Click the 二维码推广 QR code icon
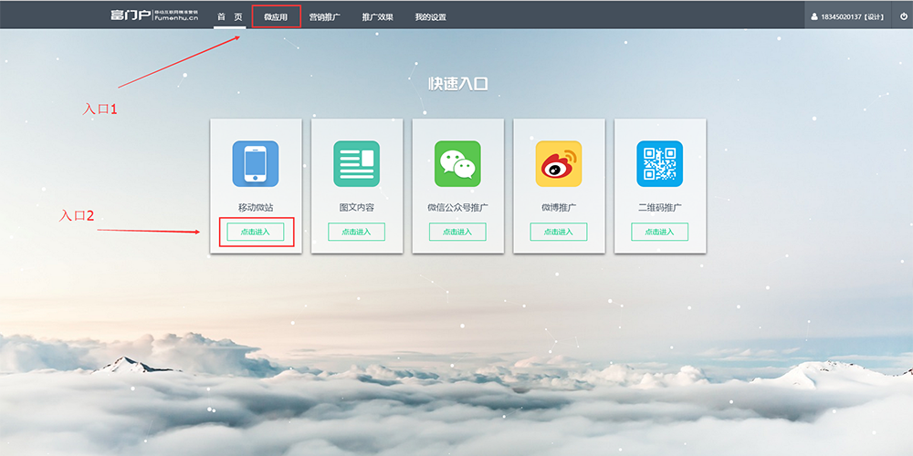 [660, 163]
